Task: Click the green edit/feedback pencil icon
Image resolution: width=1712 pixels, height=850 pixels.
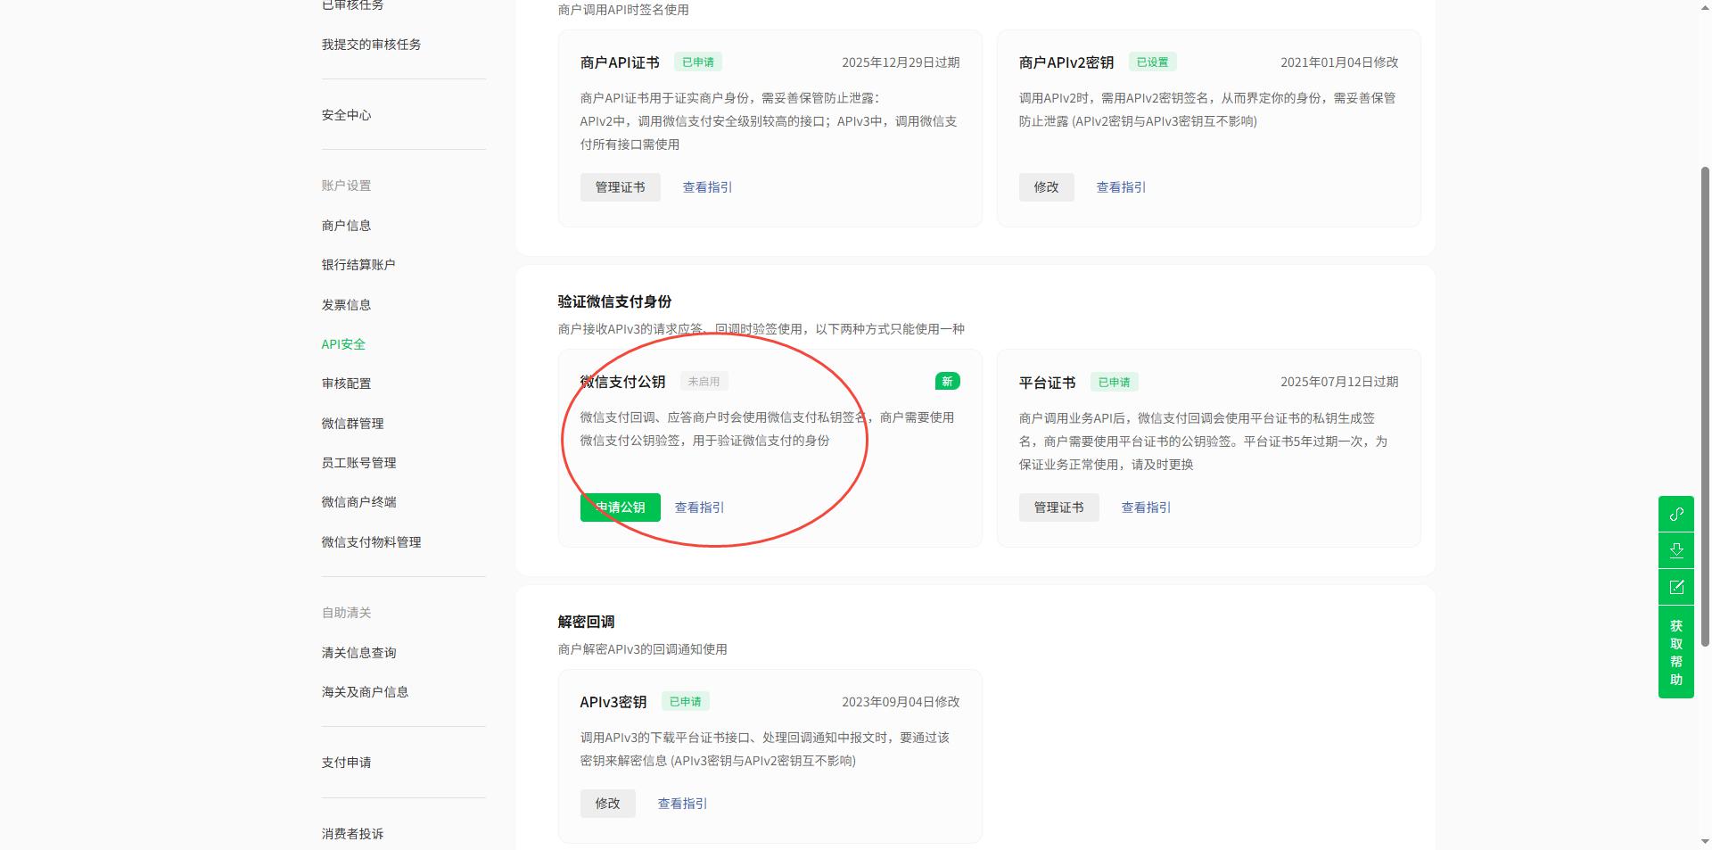Action: (1675, 587)
